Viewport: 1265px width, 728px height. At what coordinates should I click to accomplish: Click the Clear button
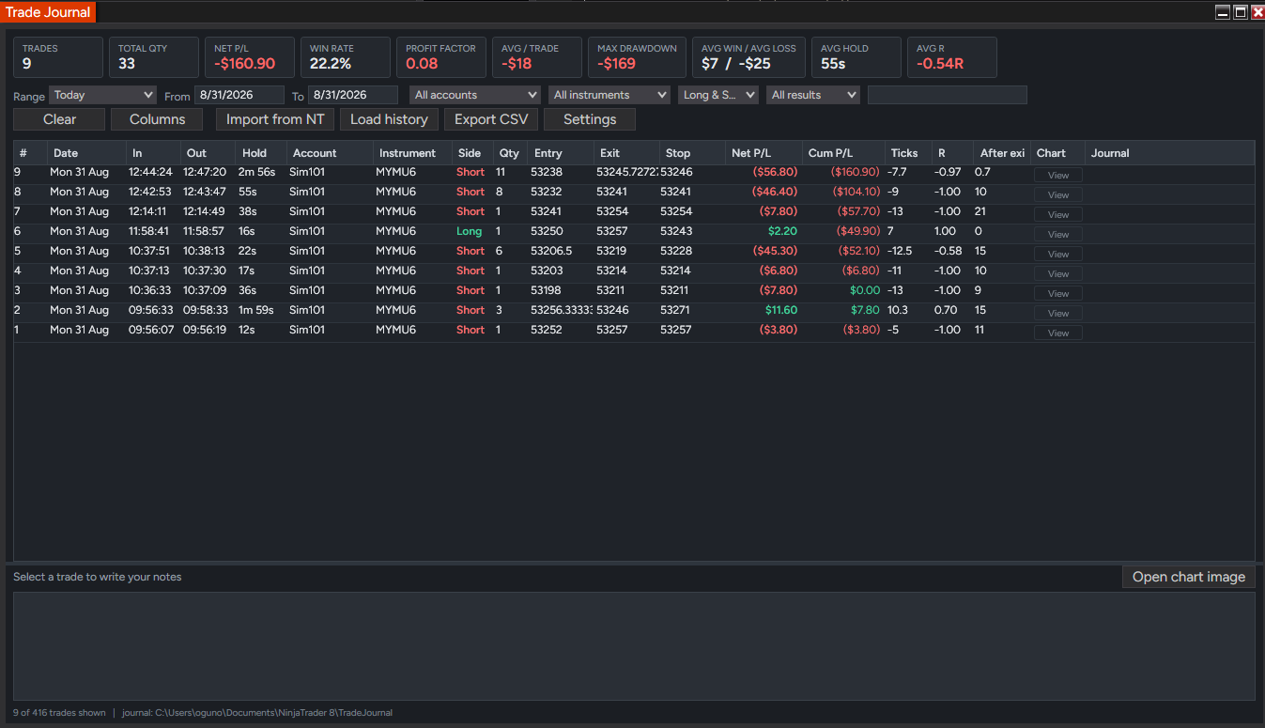59,119
